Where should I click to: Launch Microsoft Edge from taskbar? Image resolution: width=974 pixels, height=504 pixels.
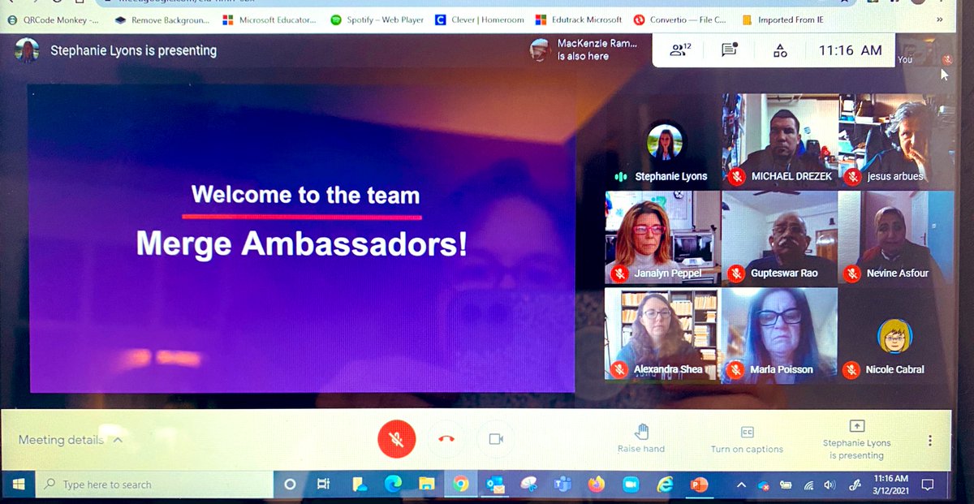[x=391, y=485]
